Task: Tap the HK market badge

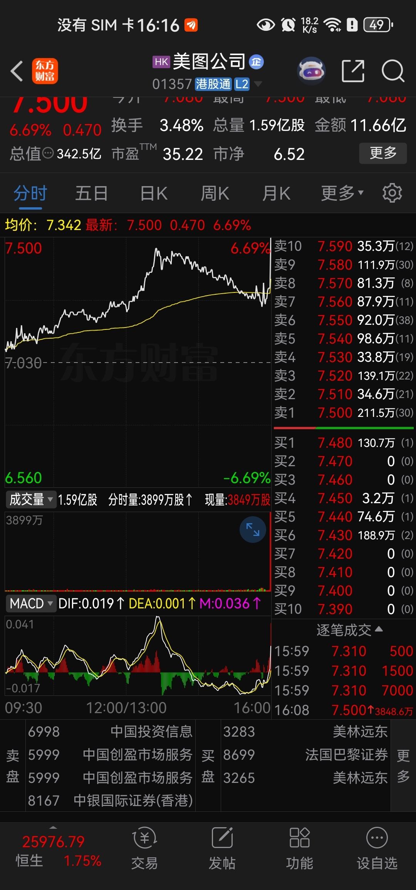Action: tap(161, 62)
